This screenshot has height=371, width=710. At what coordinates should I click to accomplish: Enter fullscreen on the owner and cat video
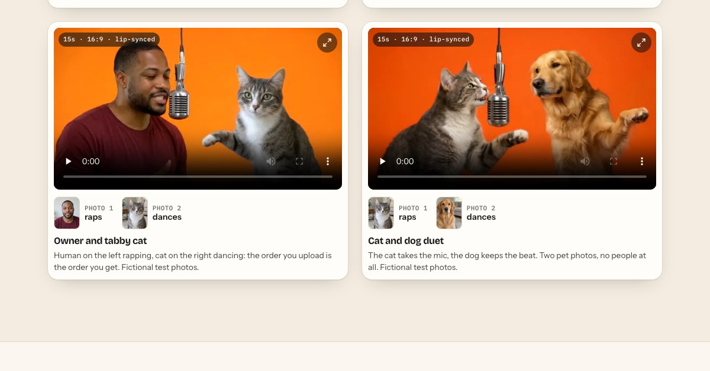[x=299, y=161]
